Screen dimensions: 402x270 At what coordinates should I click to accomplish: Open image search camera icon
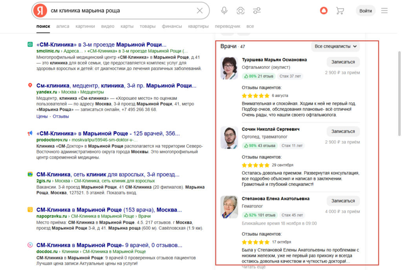(241, 11)
